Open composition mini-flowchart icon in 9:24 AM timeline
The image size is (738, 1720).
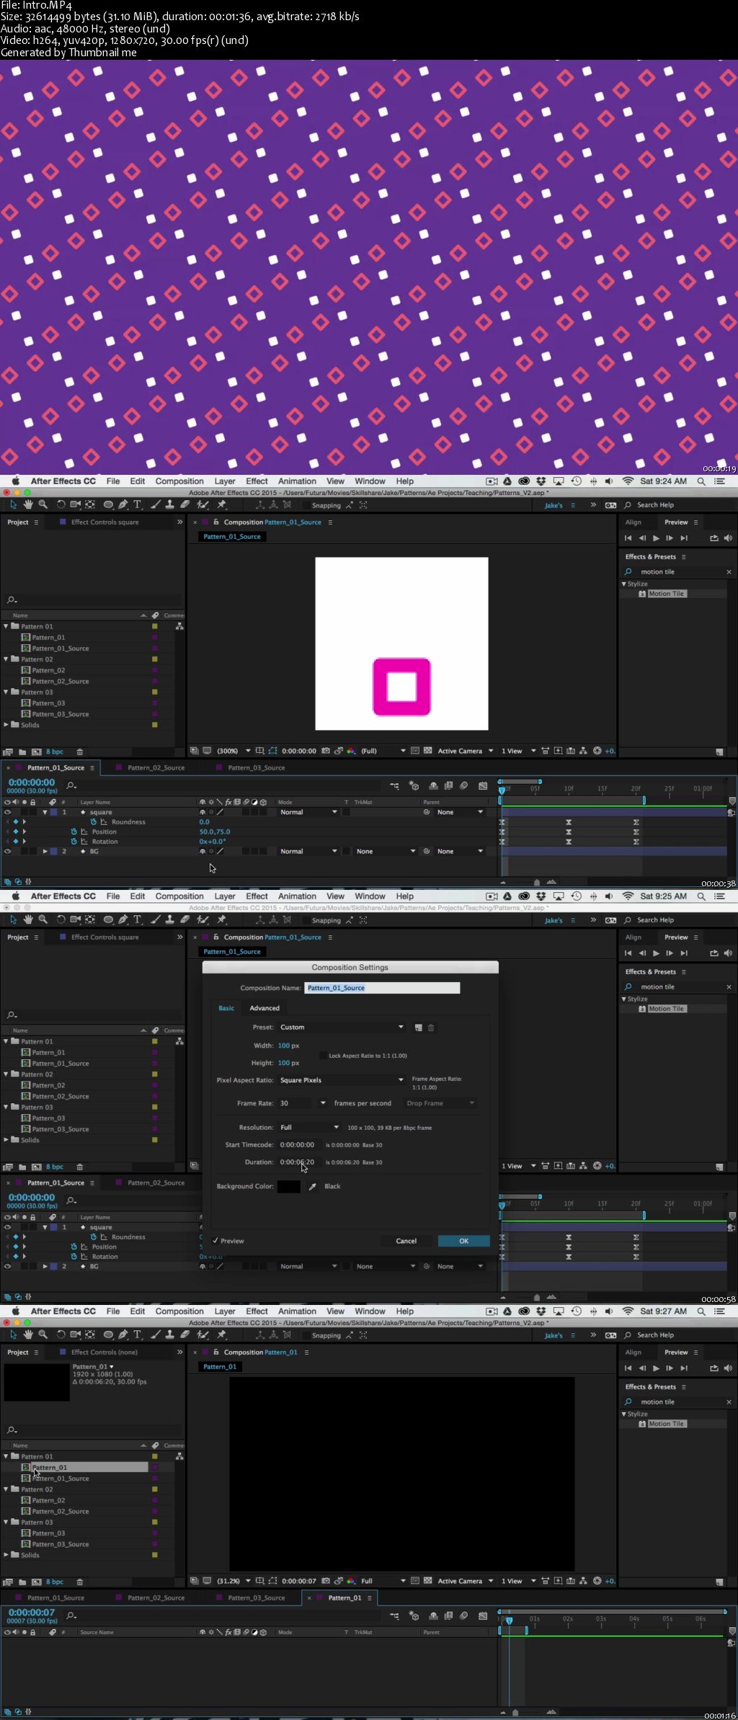pyautogui.click(x=394, y=785)
